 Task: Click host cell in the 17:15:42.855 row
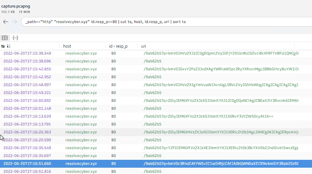(x=81, y=69)
